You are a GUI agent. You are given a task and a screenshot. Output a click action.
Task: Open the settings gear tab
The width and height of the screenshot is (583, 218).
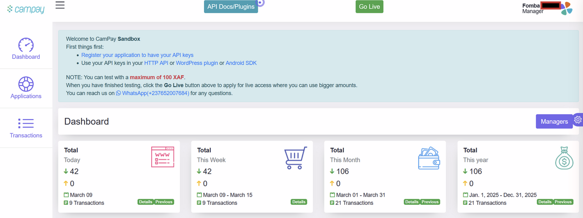coord(578,120)
